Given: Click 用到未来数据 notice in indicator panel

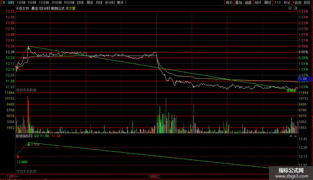Looking at the screenshot, I should (x=26, y=171).
